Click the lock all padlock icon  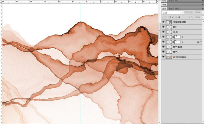pos(179,17)
